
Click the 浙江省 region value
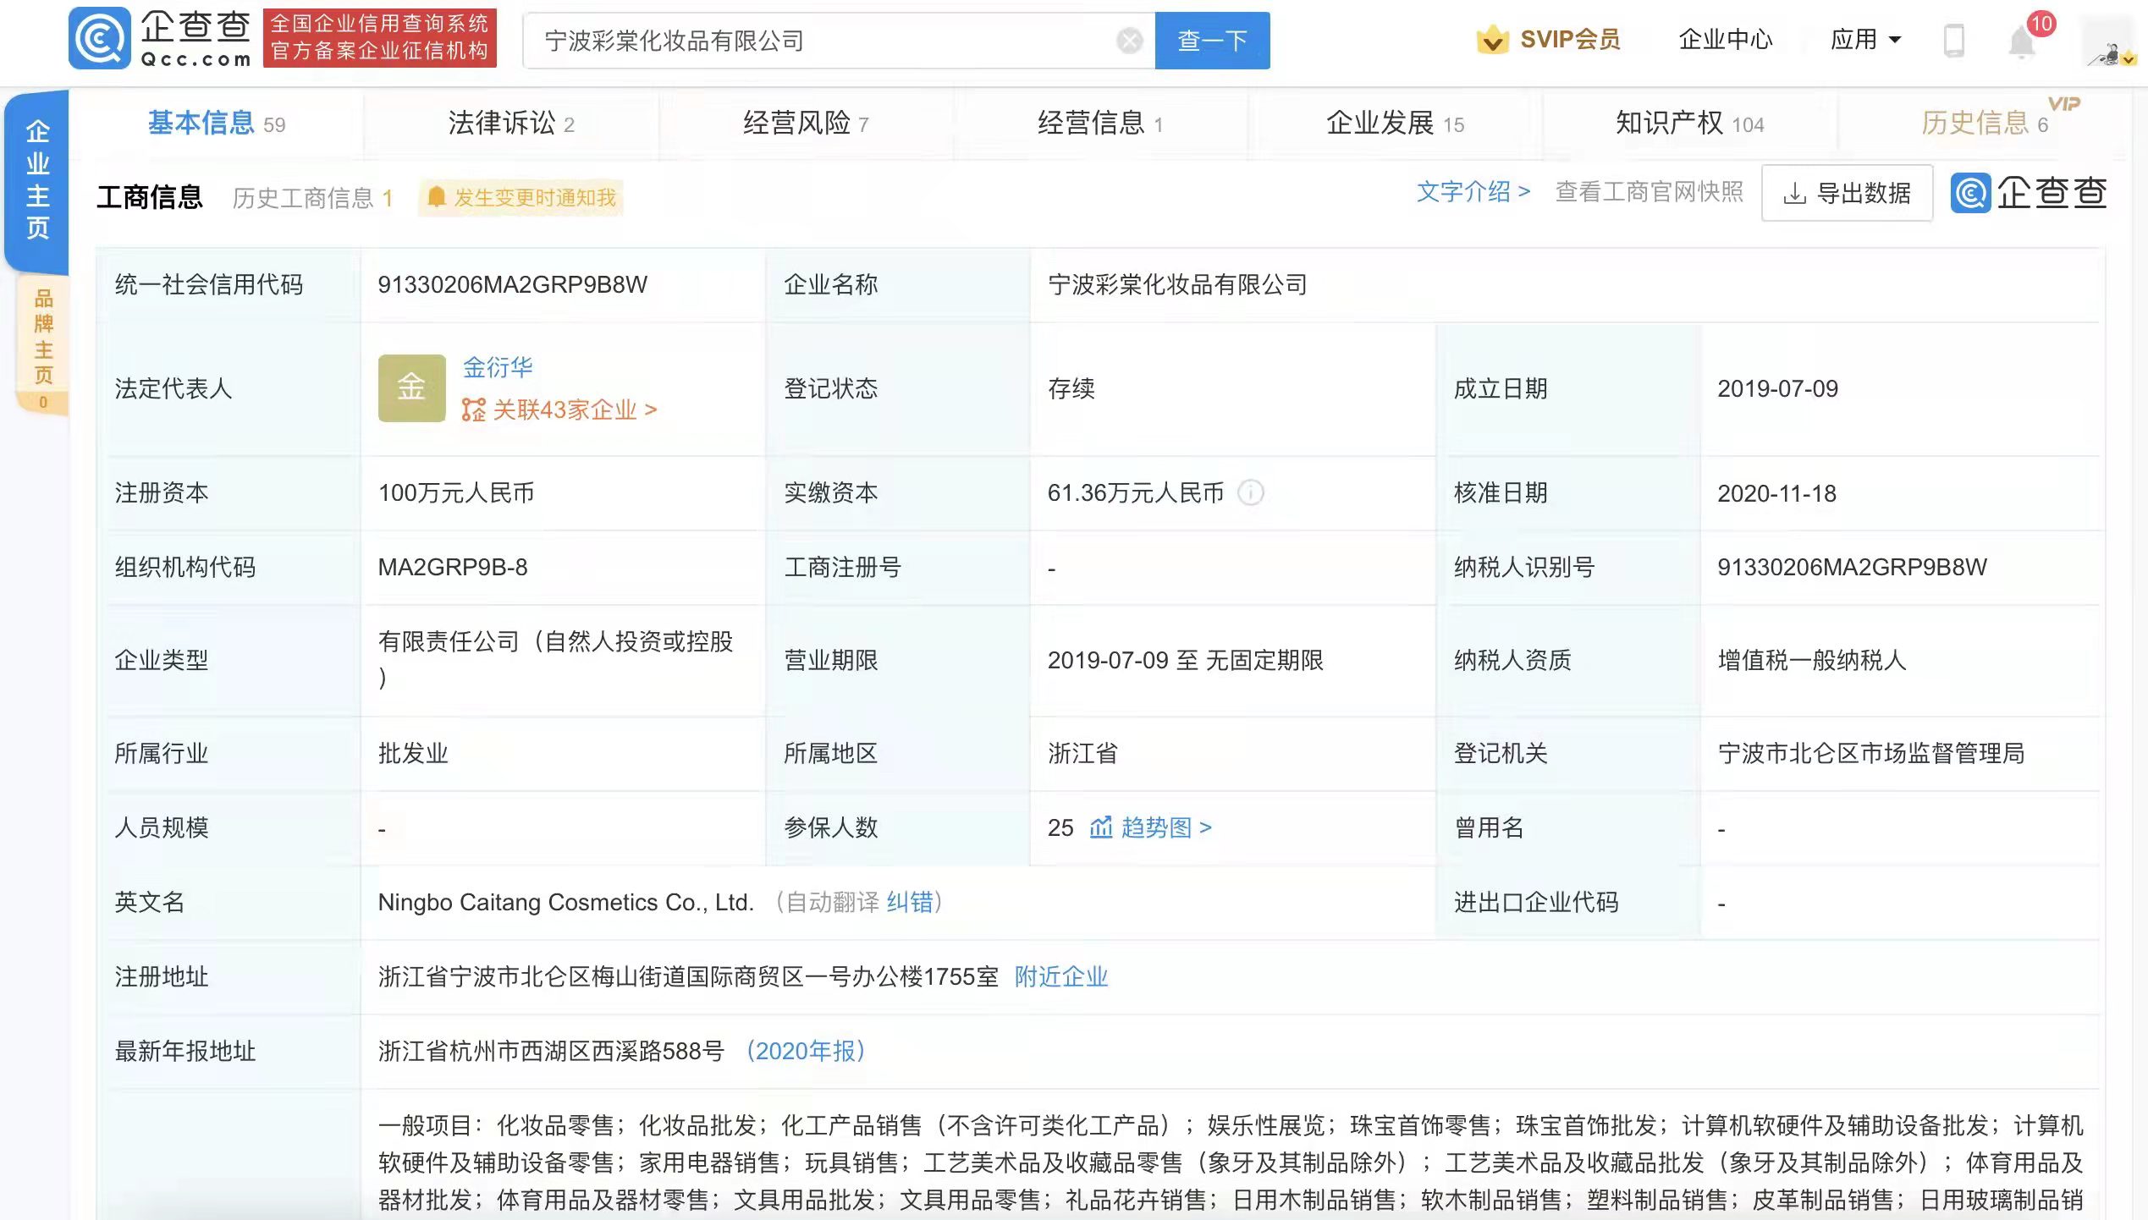1082,753
